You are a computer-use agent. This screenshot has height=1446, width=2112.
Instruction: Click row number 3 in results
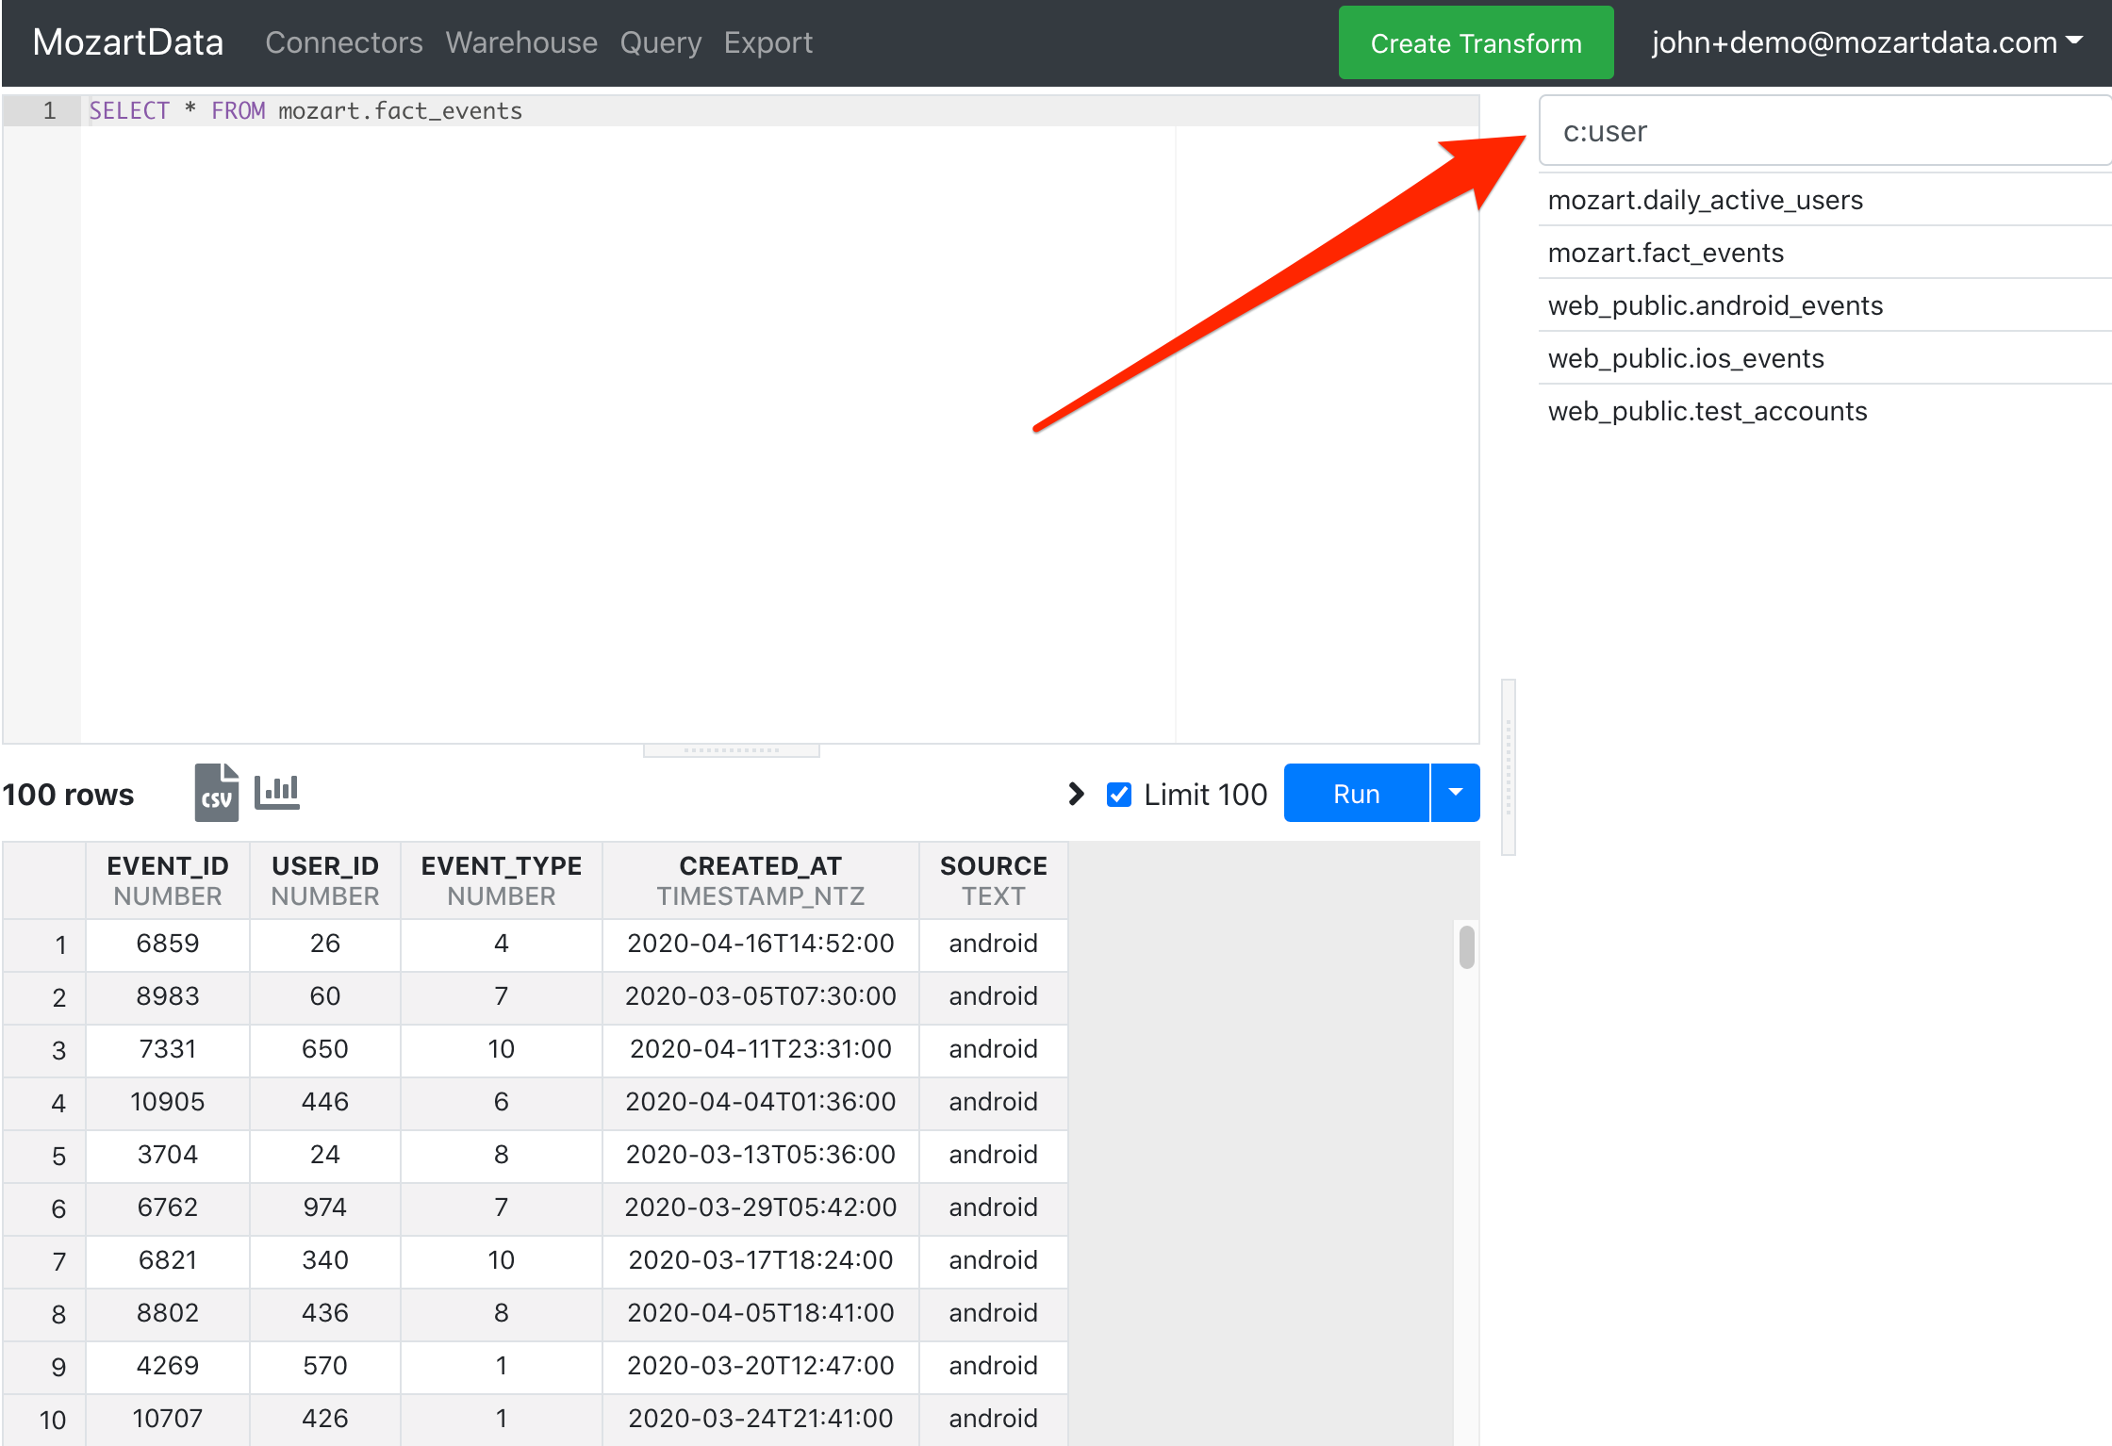click(x=44, y=1050)
